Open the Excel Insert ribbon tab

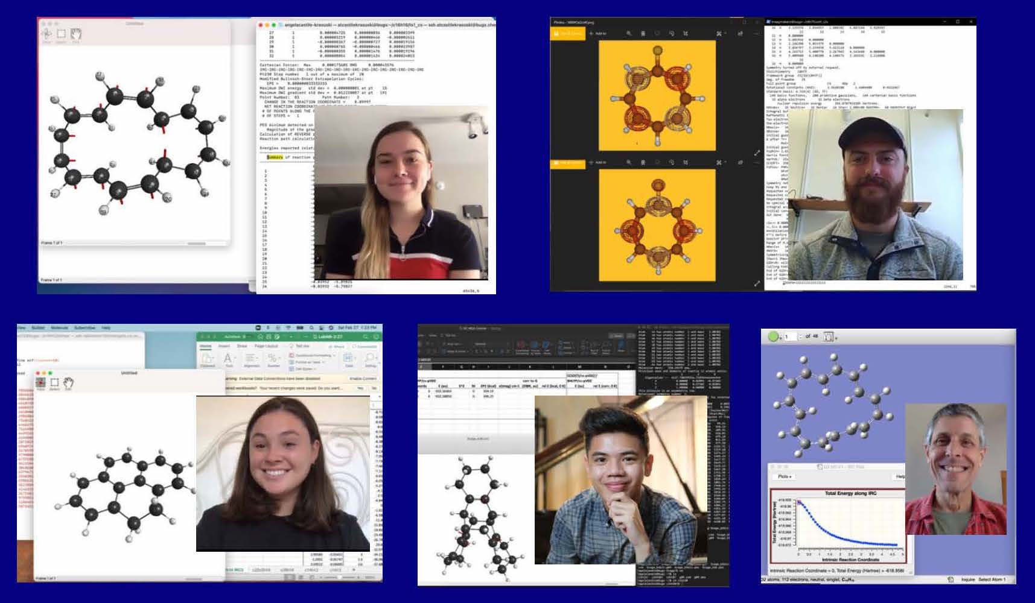[224, 346]
